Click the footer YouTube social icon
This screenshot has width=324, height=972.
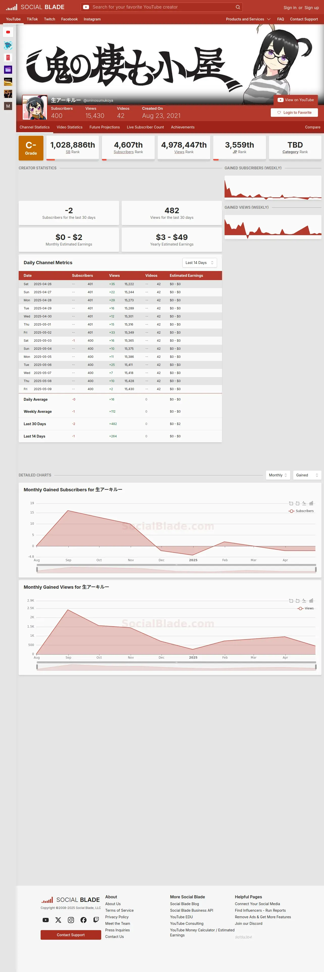46,920
